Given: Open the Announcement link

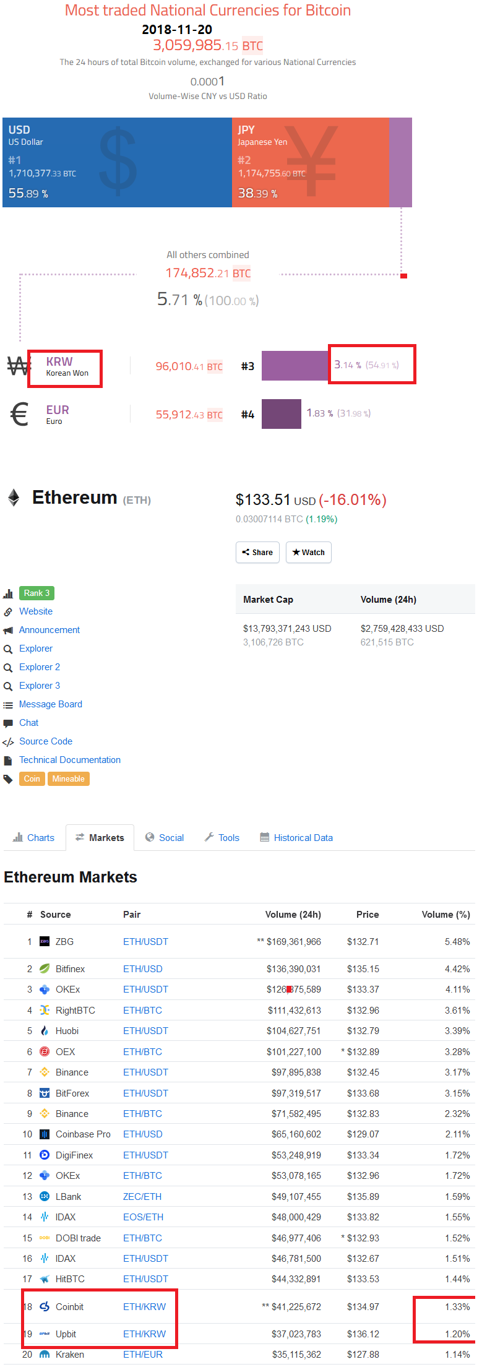Looking at the screenshot, I should coord(49,629).
